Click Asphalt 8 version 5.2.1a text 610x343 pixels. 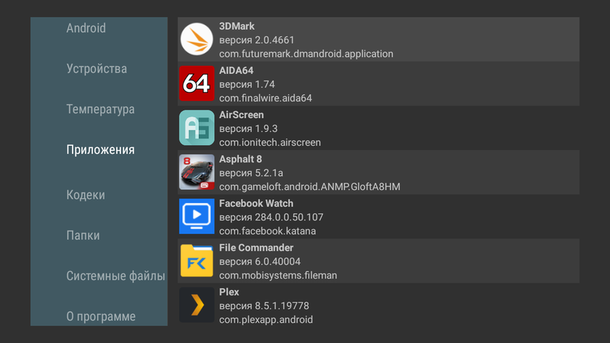pyautogui.click(x=251, y=173)
